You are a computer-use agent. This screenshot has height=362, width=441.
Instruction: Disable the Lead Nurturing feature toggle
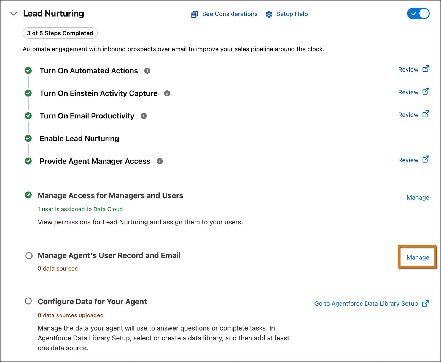418,13
